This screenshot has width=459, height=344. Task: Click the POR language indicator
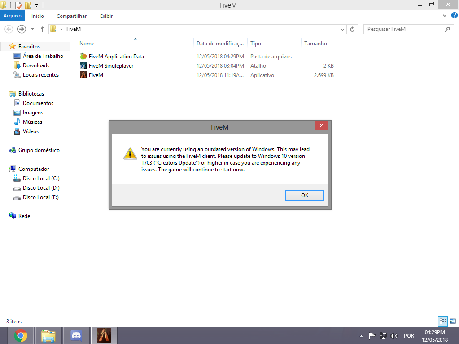point(409,336)
